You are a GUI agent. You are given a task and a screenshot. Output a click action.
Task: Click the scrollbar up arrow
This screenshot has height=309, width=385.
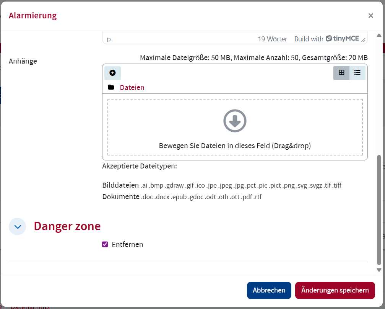point(379,36)
